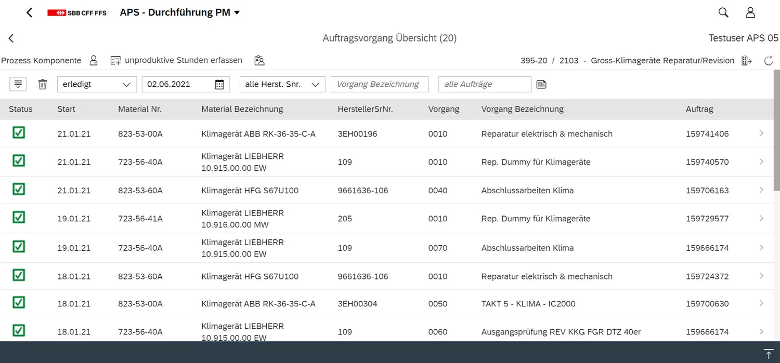780x363 pixels.
Task: Click the calendar icon in date field
Action: pos(219,84)
